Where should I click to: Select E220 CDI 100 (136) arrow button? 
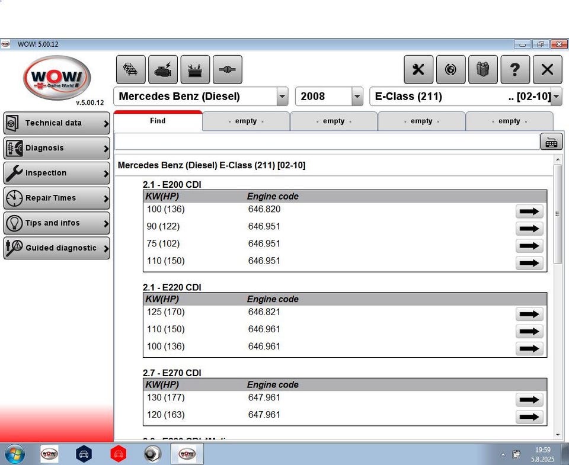point(529,348)
